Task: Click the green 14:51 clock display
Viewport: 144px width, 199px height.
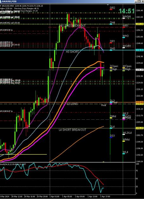Action: pyautogui.click(x=127, y=11)
